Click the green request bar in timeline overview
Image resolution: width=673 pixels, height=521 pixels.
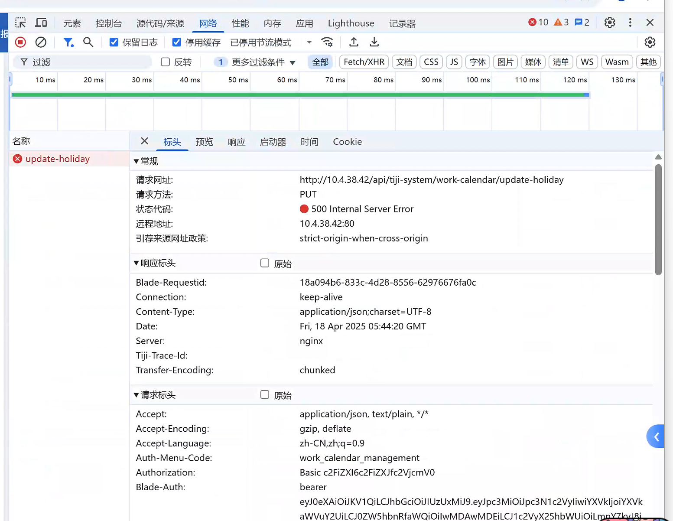click(x=300, y=94)
